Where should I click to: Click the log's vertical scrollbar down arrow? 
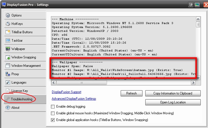pyautogui.click(x=198, y=78)
